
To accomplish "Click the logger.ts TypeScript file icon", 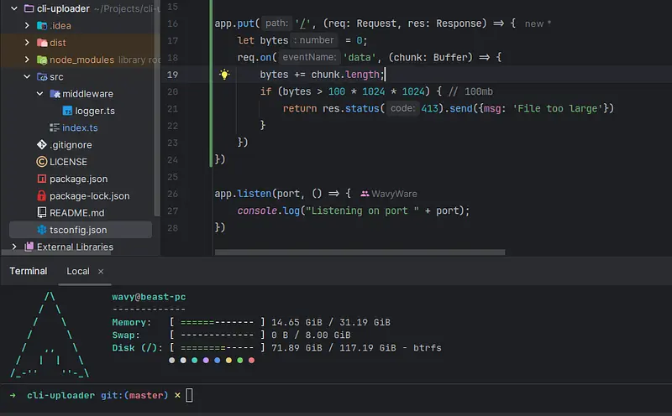I will point(66,111).
